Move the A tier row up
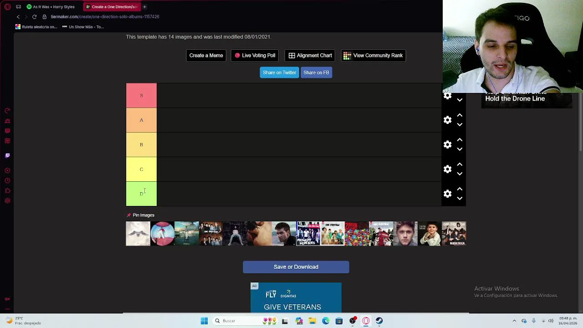The height and width of the screenshot is (328, 583). [460, 115]
